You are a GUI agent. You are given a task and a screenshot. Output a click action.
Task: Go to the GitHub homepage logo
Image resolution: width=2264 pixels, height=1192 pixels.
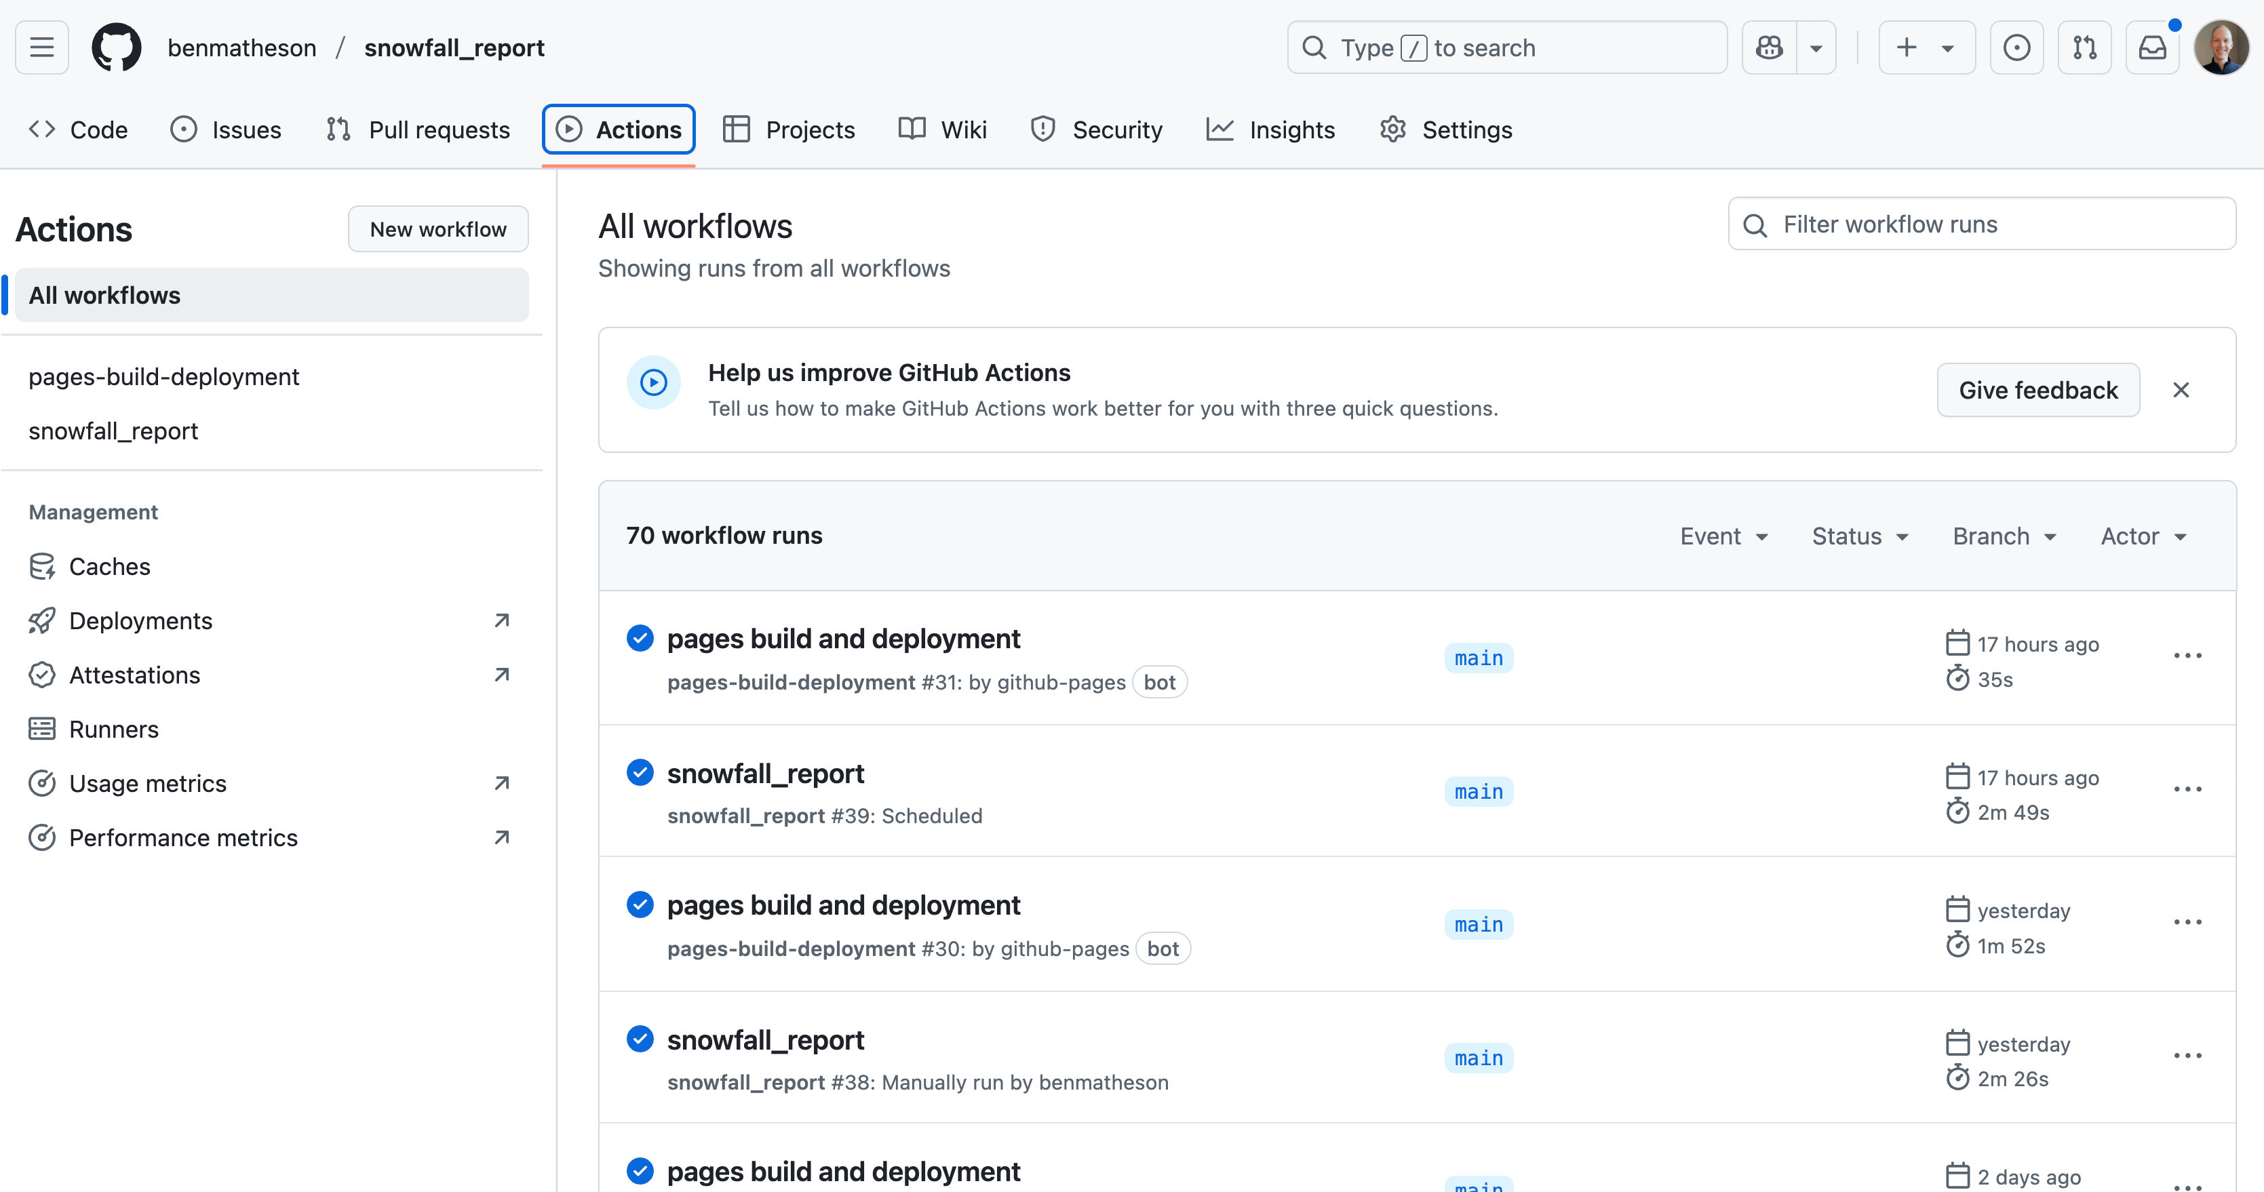[116, 47]
